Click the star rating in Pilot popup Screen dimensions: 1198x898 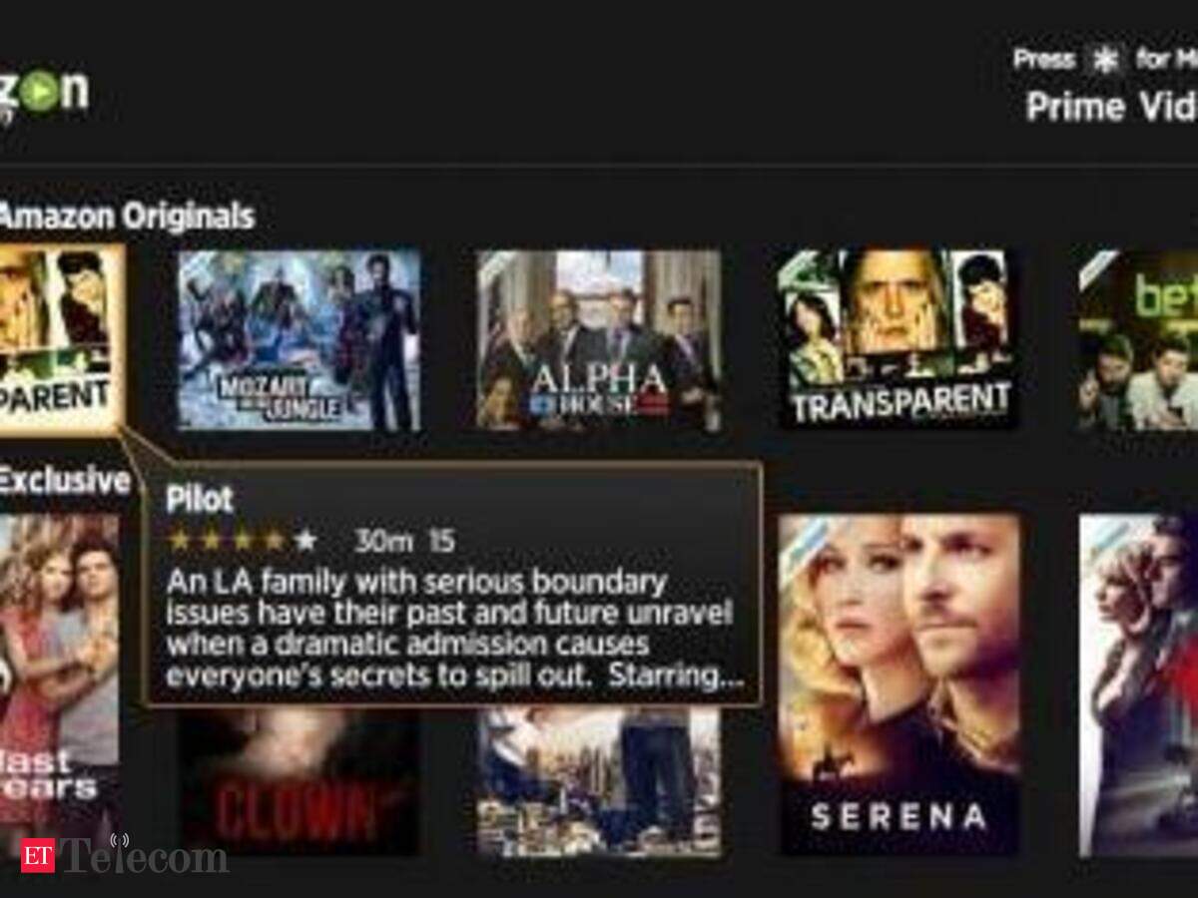243,541
